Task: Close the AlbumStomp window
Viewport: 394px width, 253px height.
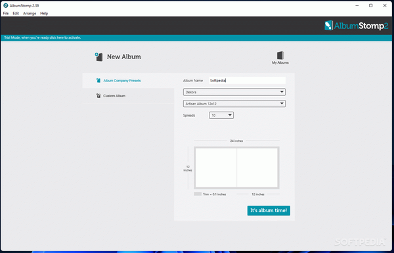Action: 385,5
